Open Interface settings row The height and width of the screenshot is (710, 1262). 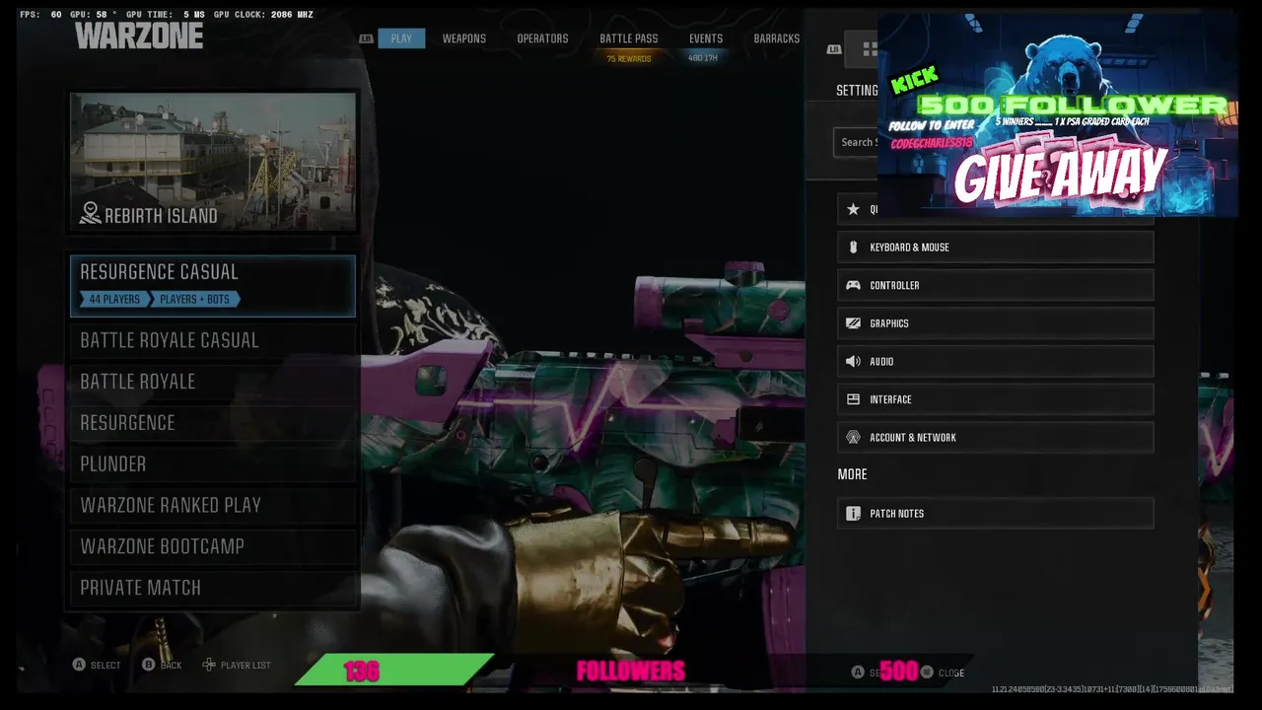(996, 399)
